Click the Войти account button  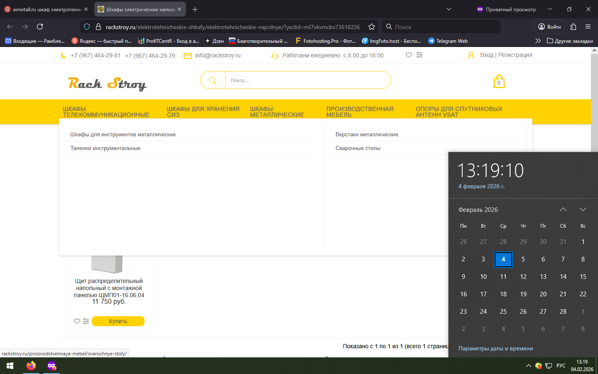pyautogui.click(x=549, y=27)
